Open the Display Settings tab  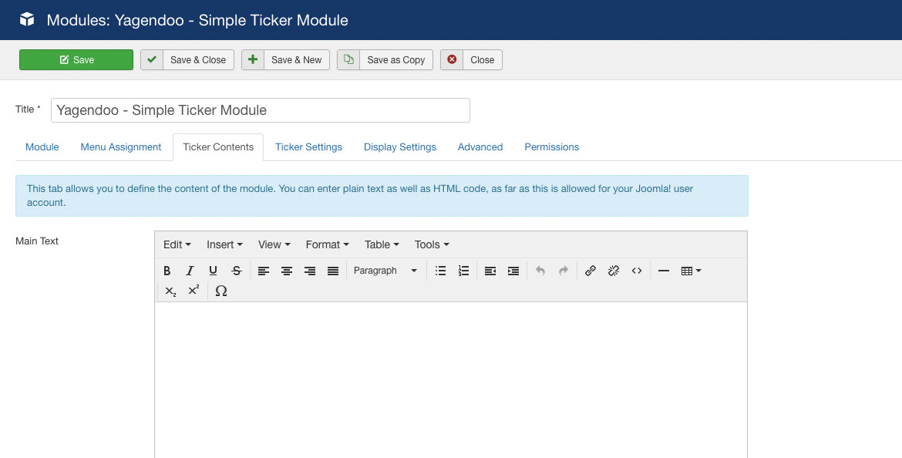tap(400, 146)
